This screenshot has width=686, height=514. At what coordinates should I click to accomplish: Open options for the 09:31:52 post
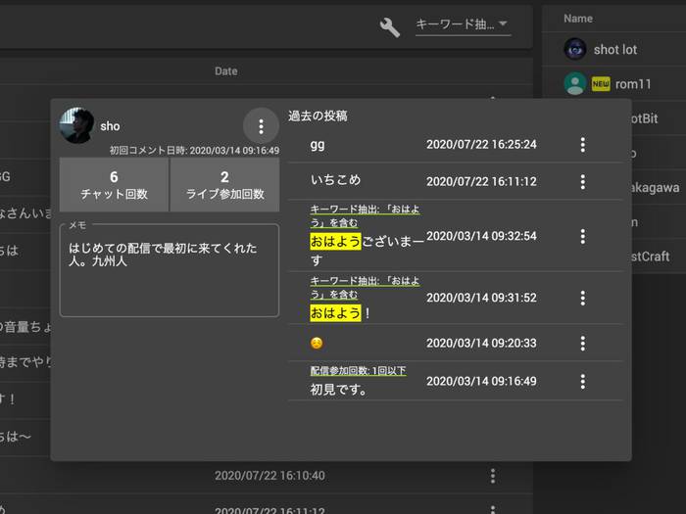582,298
